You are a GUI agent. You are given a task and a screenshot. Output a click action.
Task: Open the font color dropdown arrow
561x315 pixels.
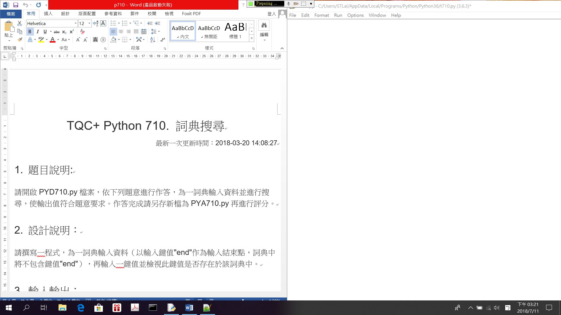58,40
